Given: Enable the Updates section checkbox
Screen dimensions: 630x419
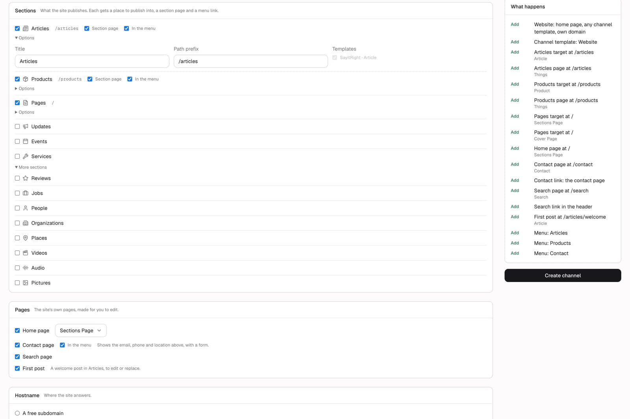Looking at the screenshot, I should pyautogui.click(x=17, y=126).
